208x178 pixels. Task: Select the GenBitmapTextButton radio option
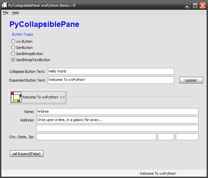tap(13, 60)
